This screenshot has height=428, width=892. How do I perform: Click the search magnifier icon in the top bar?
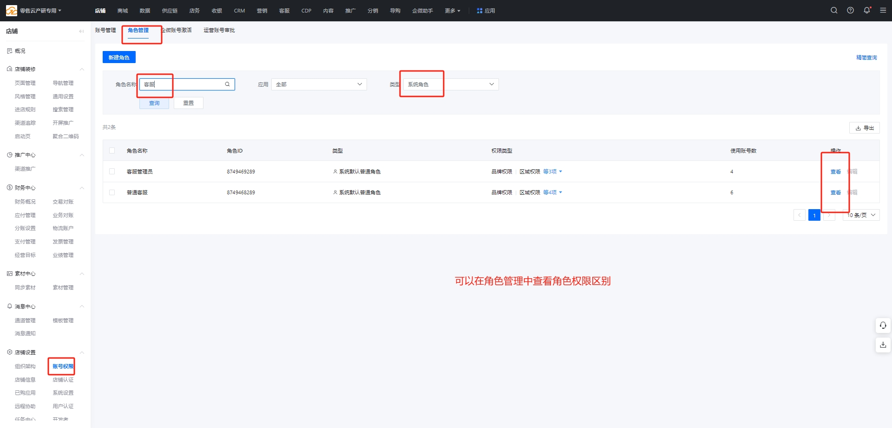(x=834, y=10)
